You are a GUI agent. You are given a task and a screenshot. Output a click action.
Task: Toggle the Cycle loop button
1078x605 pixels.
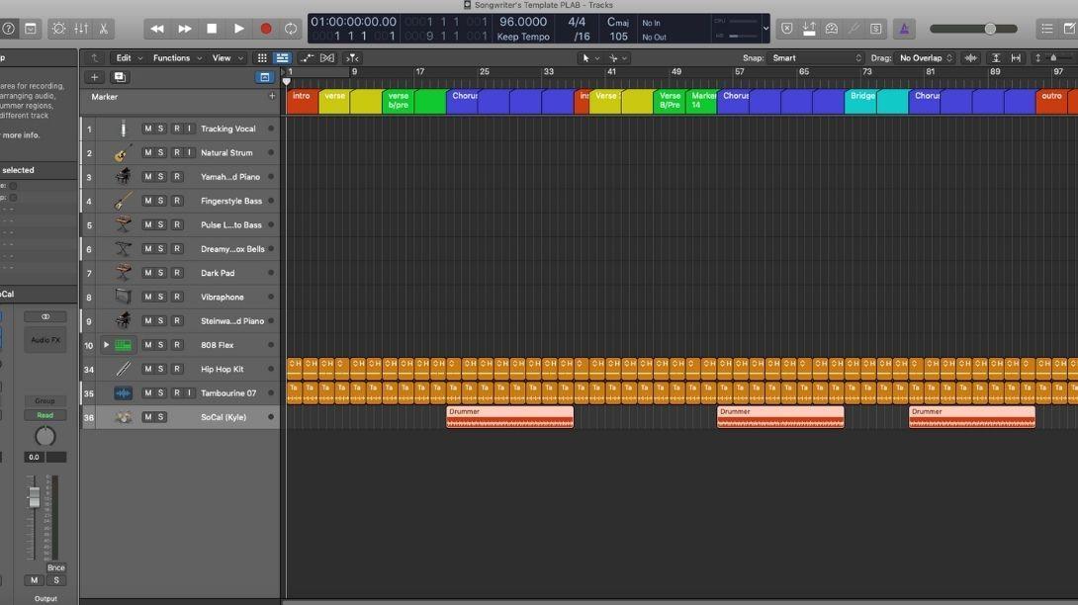(291, 29)
